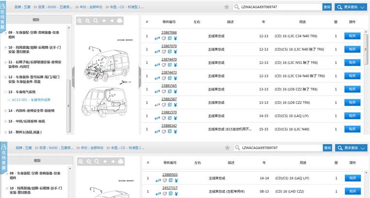Click the blue 查询 search button
The height and width of the screenshot is (198, 370).
327,7
